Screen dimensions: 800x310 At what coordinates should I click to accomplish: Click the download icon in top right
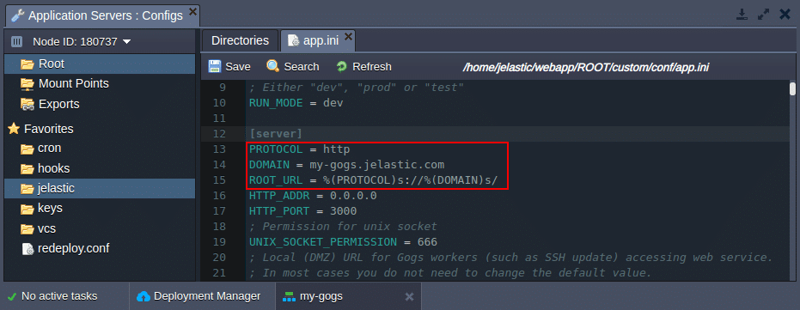(x=742, y=15)
